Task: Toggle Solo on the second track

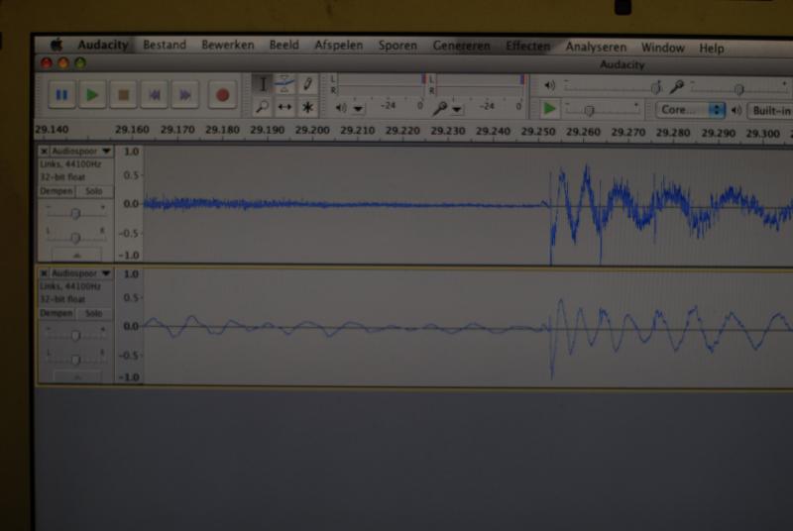Action: point(94,313)
